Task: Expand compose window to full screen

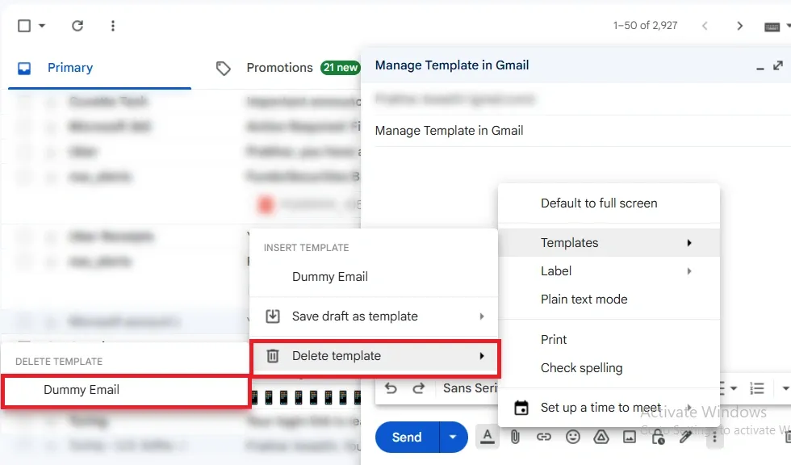Action: pos(778,65)
